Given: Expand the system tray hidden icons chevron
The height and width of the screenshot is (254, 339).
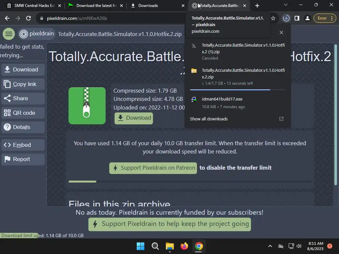Looking at the screenshot, I should 270,246.
